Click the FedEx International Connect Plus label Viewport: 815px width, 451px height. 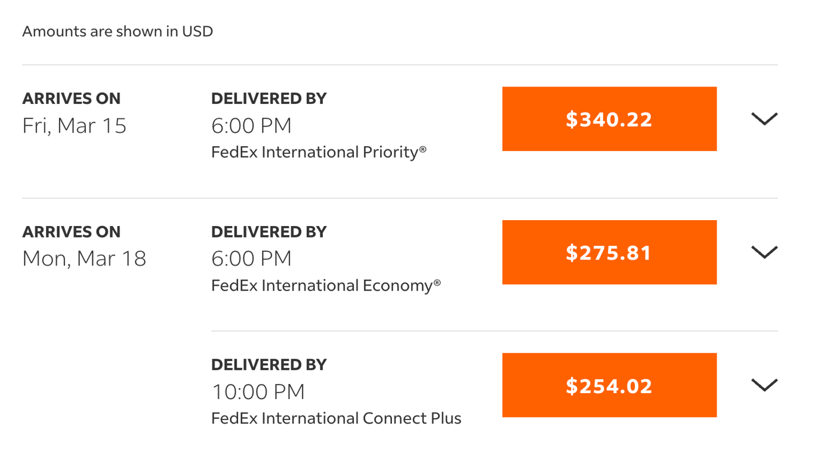point(336,418)
